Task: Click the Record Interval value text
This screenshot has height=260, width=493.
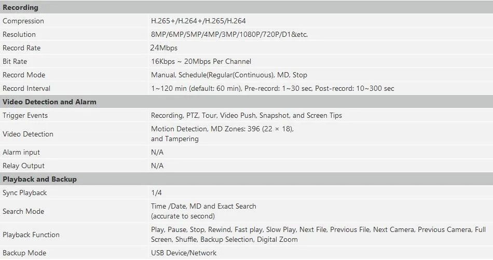Action: [272, 89]
